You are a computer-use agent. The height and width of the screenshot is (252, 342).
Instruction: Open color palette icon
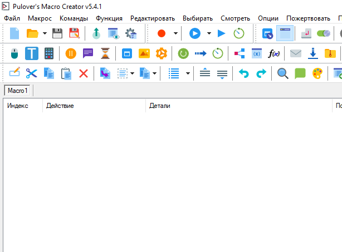[317, 73]
